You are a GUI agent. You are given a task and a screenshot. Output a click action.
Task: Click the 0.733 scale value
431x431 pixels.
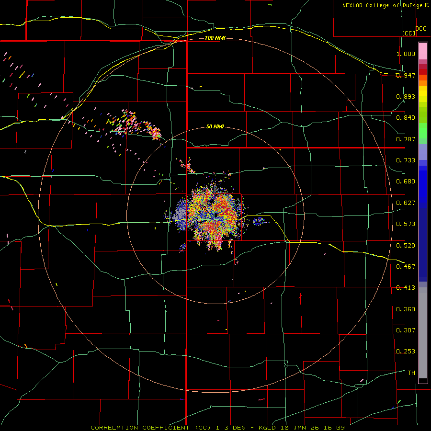pyautogui.click(x=406, y=160)
